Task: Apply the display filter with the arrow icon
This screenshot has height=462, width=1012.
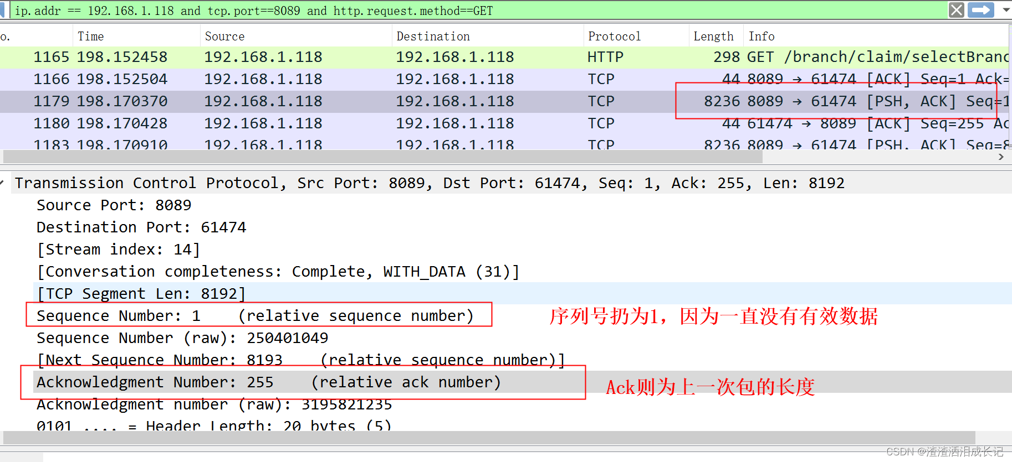Action: 981,10
